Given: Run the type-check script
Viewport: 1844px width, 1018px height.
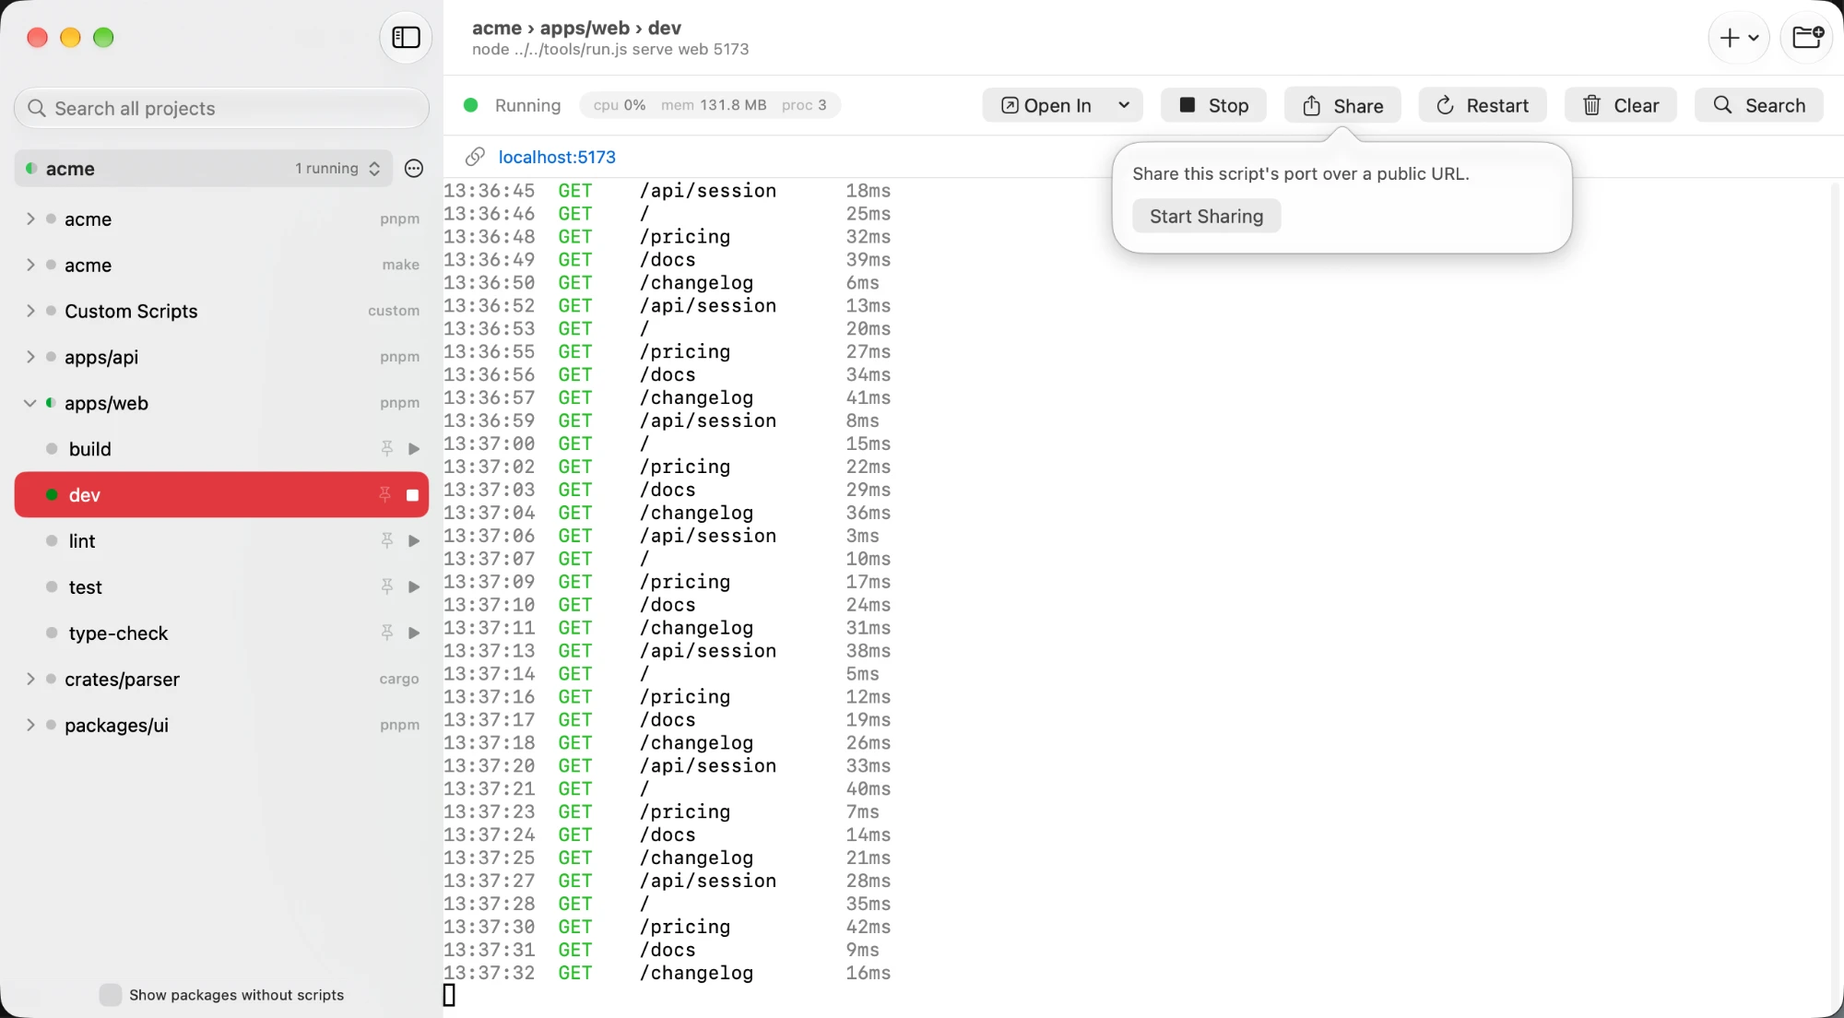Looking at the screenshot, I should tap(414, 633).
